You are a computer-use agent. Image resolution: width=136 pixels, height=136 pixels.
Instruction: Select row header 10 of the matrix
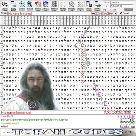(x=1, y=68)
